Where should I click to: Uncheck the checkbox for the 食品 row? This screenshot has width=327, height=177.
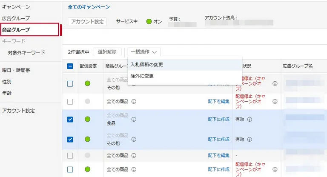[70, 119]
